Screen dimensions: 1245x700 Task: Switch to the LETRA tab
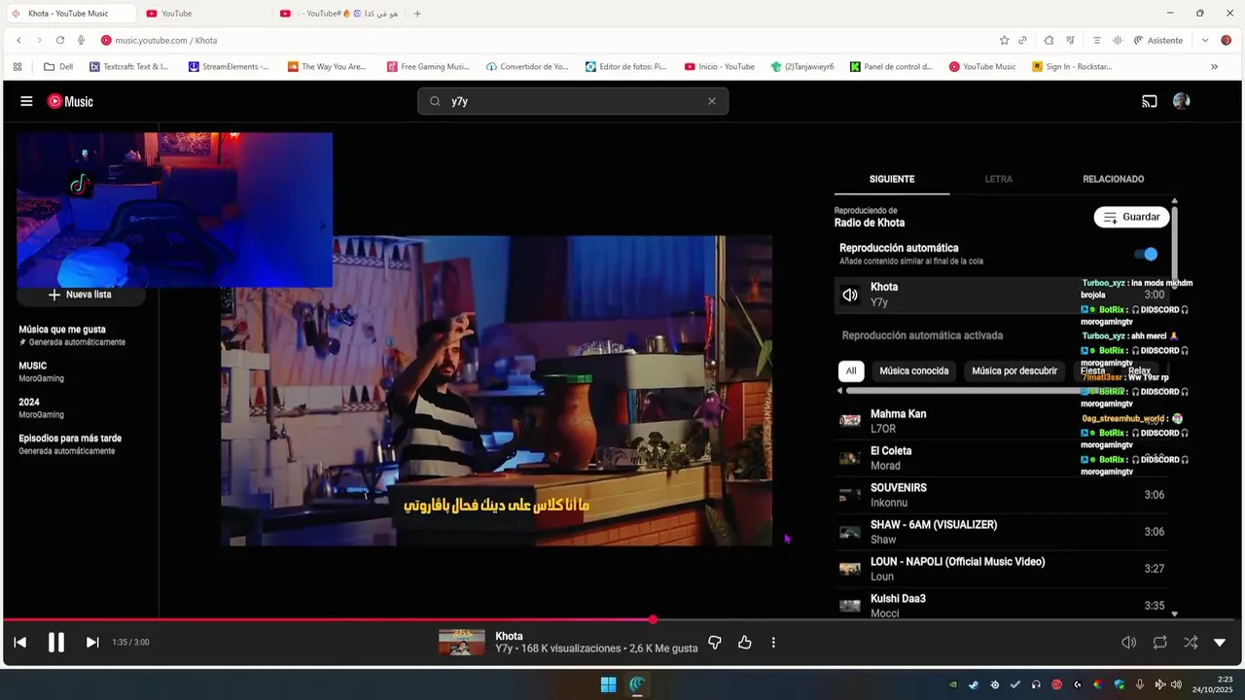(998, 179)
